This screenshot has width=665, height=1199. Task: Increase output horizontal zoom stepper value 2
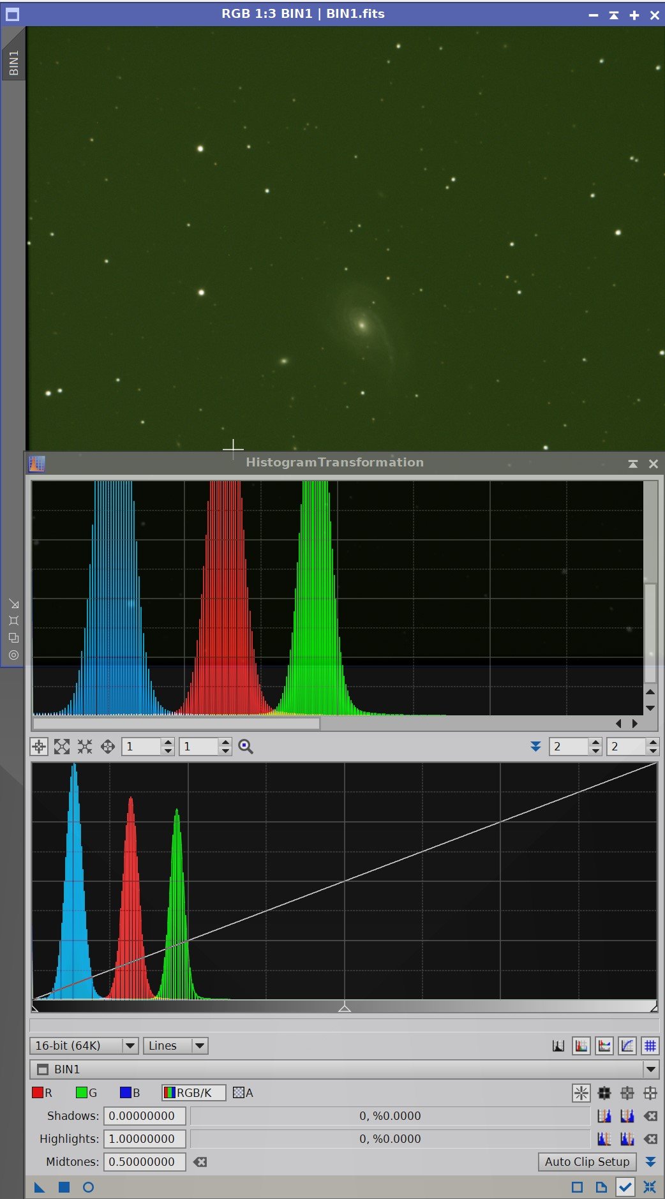click(595, 742)
